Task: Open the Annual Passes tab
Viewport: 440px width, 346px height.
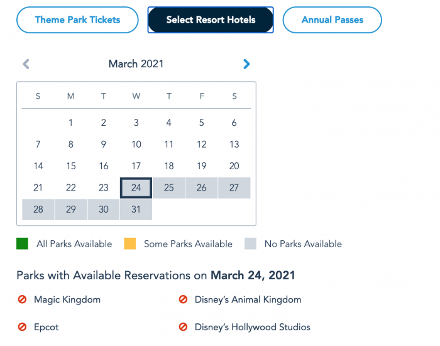Action: point(333,20)
